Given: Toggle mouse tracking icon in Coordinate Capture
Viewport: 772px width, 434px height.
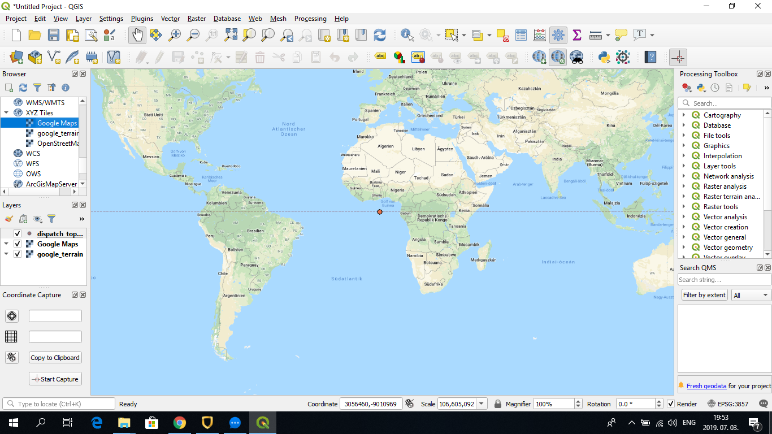Looking at the screenshot, I should pyautogui.click(x=11, y=357).
